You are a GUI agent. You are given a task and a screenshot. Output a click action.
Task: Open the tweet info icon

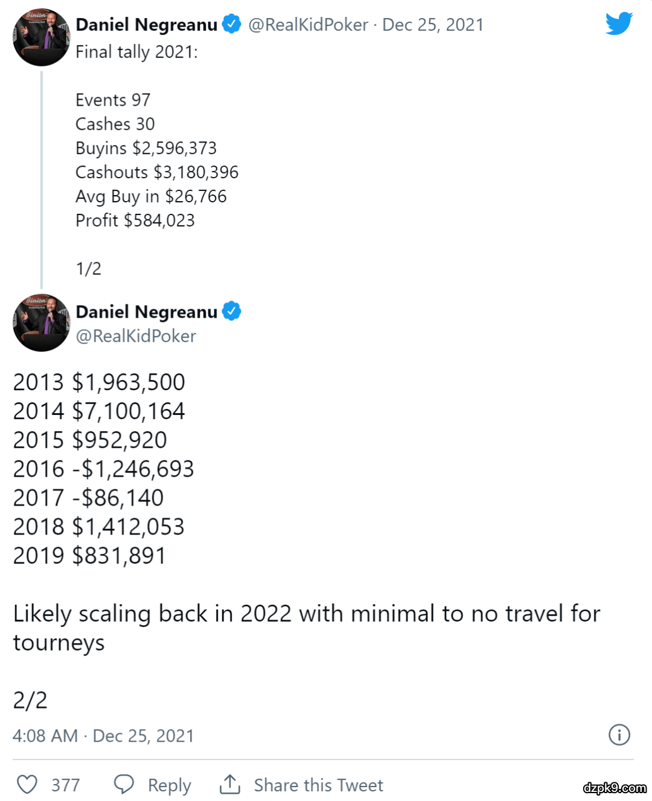tap(619, 735)
